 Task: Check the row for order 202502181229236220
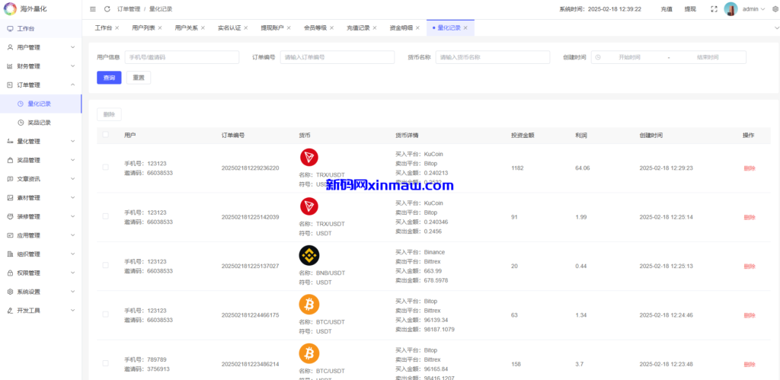tap(105, 167)
